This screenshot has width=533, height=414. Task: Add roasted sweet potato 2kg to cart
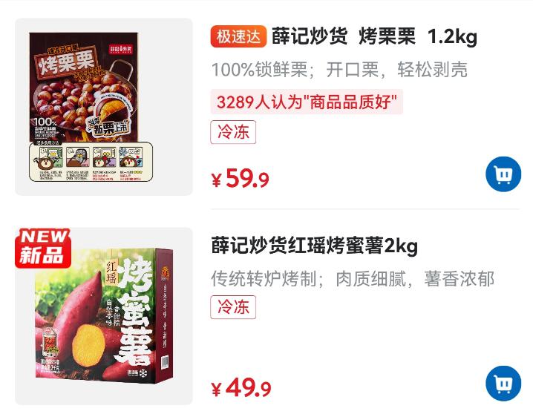click(x=503, y=384)
